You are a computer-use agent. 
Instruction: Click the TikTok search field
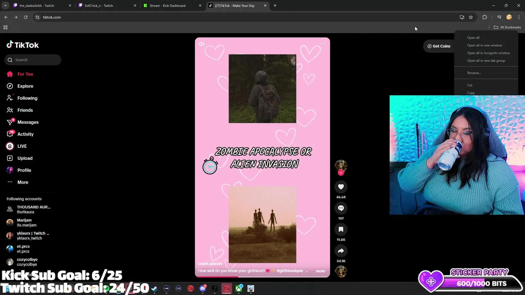33,60
